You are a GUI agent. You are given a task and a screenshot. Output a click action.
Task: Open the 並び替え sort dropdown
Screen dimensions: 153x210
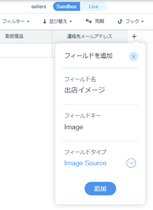[57, 21]
